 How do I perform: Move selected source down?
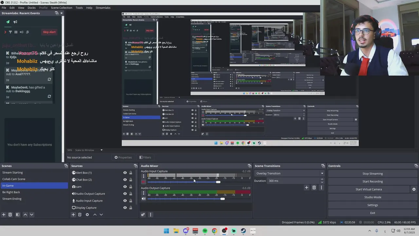[101, 215]
